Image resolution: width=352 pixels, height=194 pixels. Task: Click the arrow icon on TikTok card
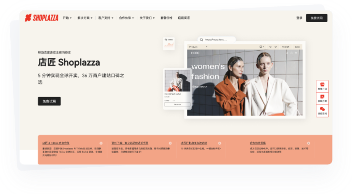101,143
